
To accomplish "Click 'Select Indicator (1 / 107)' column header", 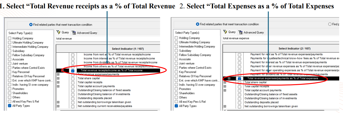I will click(128, 49).
